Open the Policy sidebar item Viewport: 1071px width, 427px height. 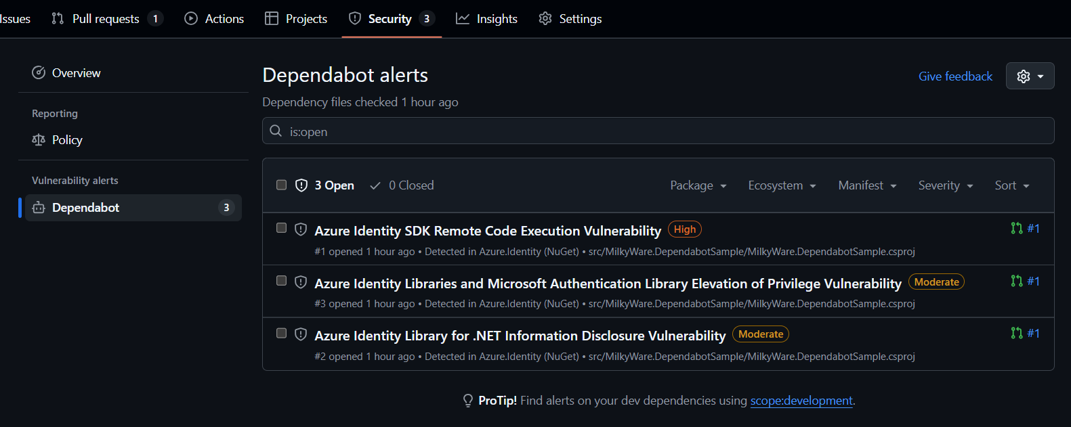click(x=133, y=139)
